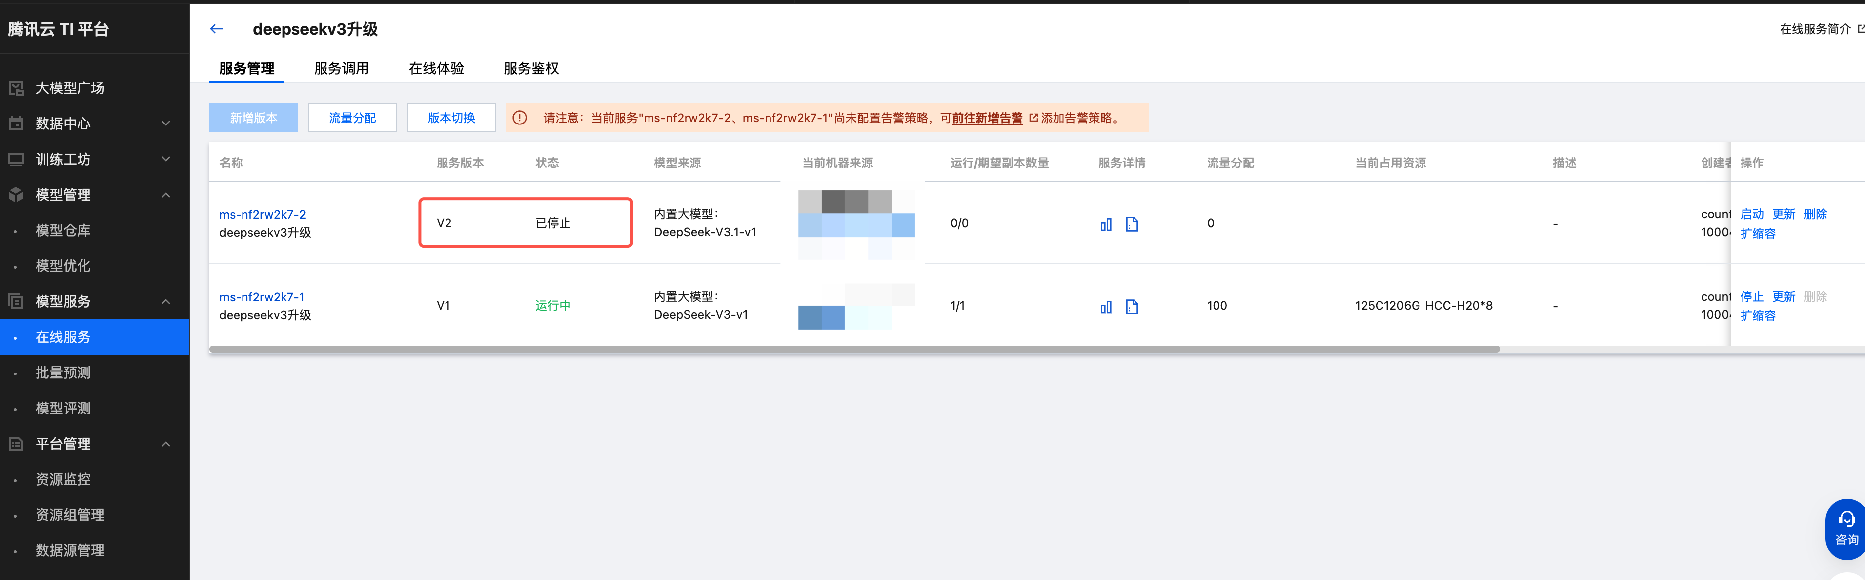Collapse the 模型管理 sidebar section

(x=166, y=195)
